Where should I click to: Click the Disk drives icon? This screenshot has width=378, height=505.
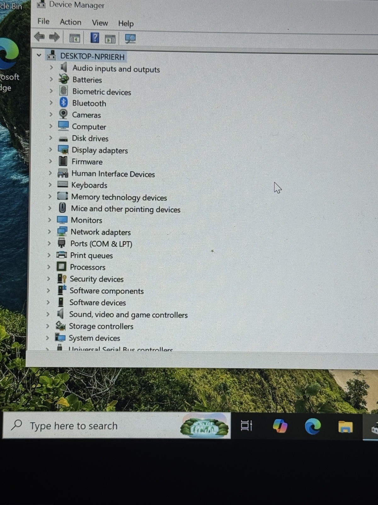(x=63, y=138)
